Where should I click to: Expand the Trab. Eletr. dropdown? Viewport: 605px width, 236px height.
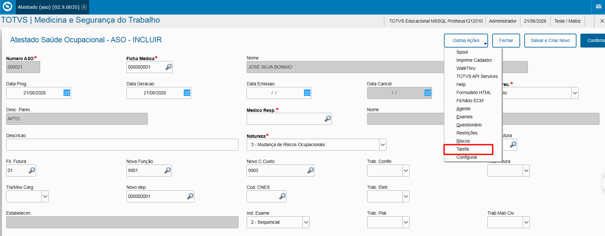tap(406, 196)
